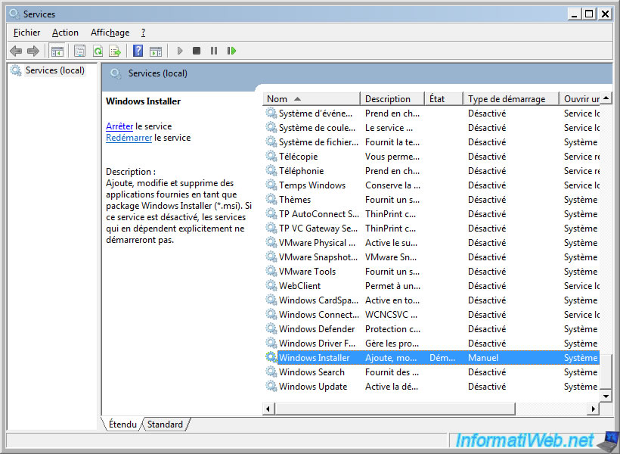Toggle the console tree show/hide icon
This screenshot has height=454, width=620.
[x=57, y=51]
